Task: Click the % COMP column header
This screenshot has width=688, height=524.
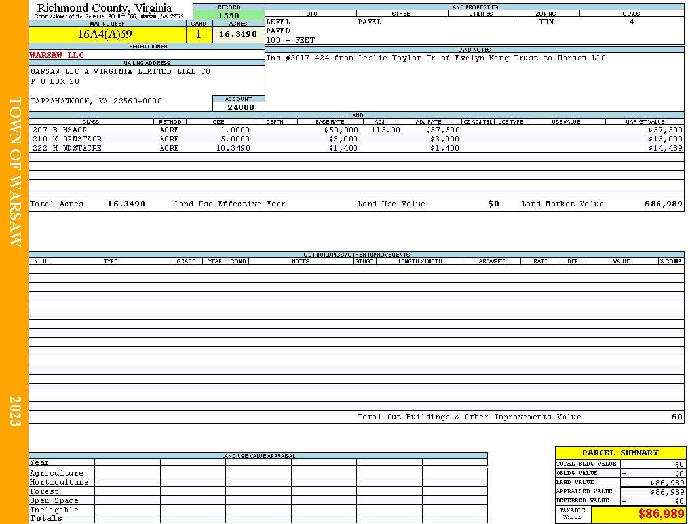Action: tap(671, 261)
